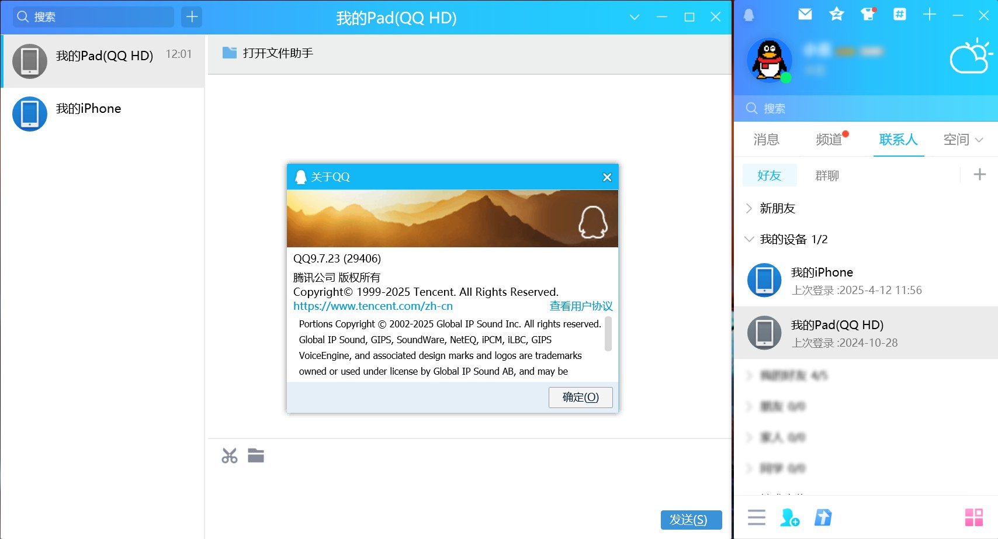The image size is (998, 539).
Task: Click the main panel 搜索 field
Action: tap(865, 108)
